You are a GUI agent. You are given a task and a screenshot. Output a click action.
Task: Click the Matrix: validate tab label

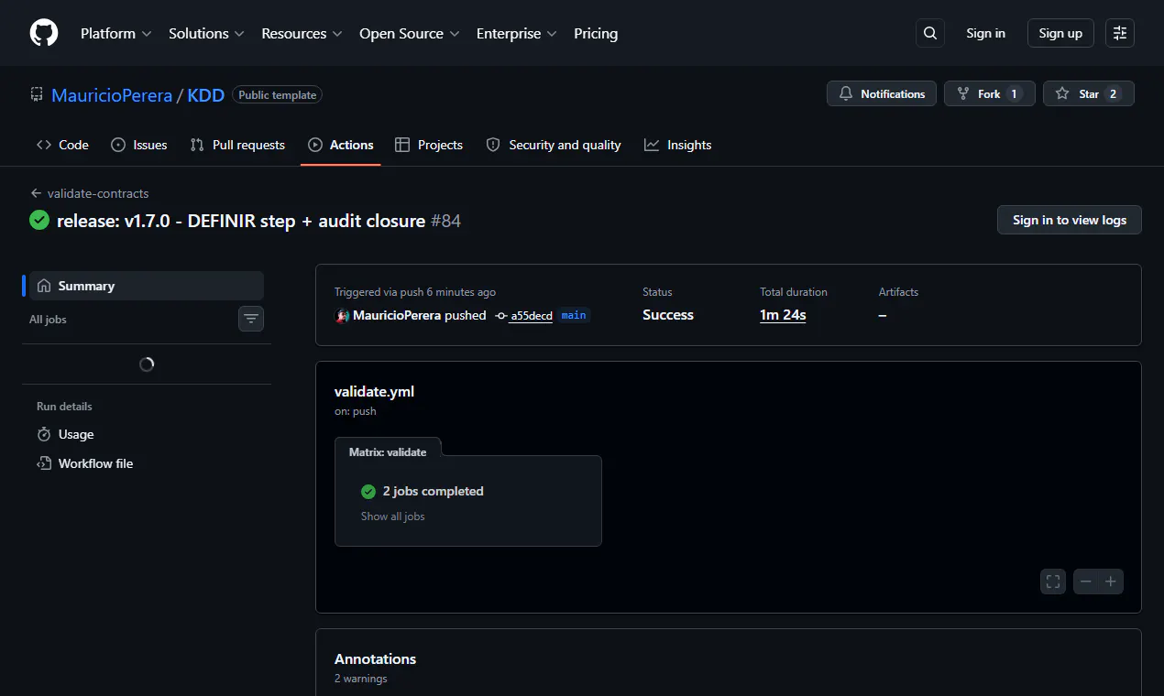tap(388, 451)
